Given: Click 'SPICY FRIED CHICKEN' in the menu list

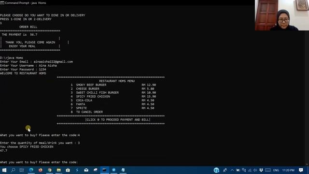Looking at the screenshot, I should pyautogui.click(x=93, y=97).
